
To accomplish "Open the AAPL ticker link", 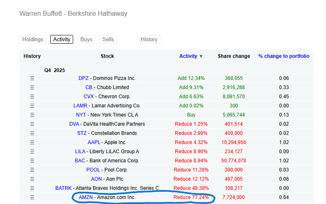I will point(94,142).
